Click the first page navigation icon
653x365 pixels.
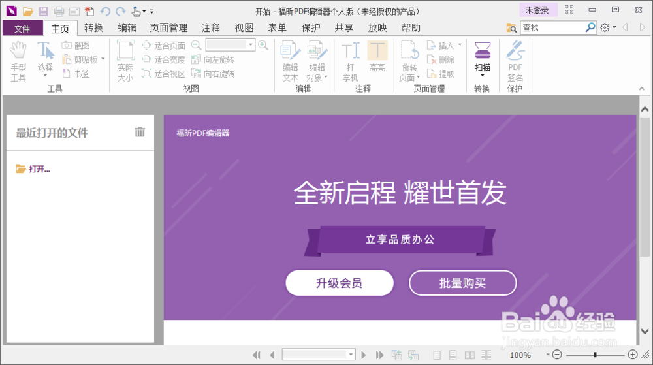click(x=257, y=355)
